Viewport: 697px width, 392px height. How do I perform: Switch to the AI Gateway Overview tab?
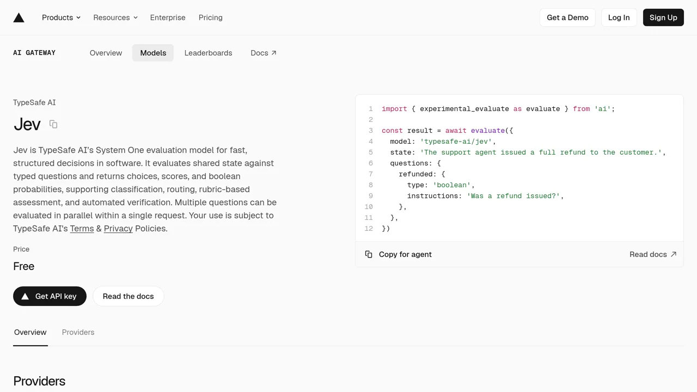tap(106, 53)
